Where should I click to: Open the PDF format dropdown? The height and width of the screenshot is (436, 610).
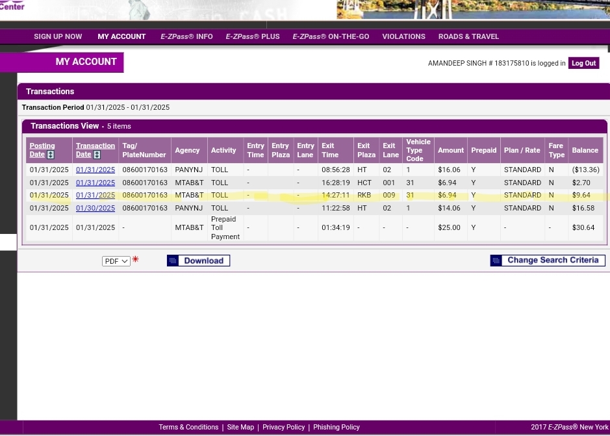[x=116, y=261]
